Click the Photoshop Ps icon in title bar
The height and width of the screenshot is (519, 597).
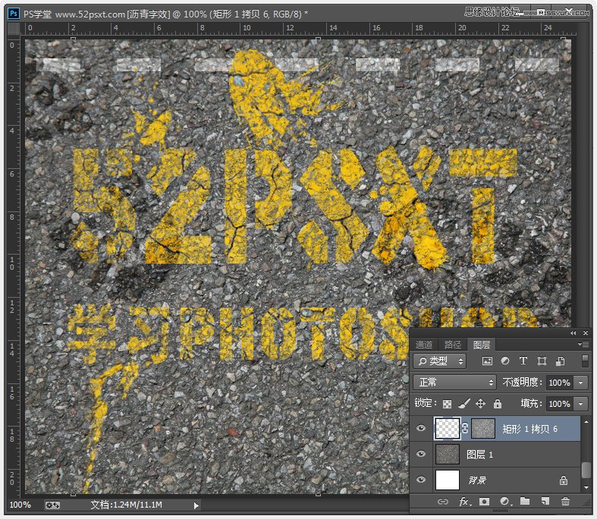[x=14, y=14]
